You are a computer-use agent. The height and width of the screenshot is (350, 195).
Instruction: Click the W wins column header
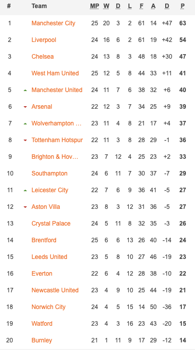pos(106,6)
